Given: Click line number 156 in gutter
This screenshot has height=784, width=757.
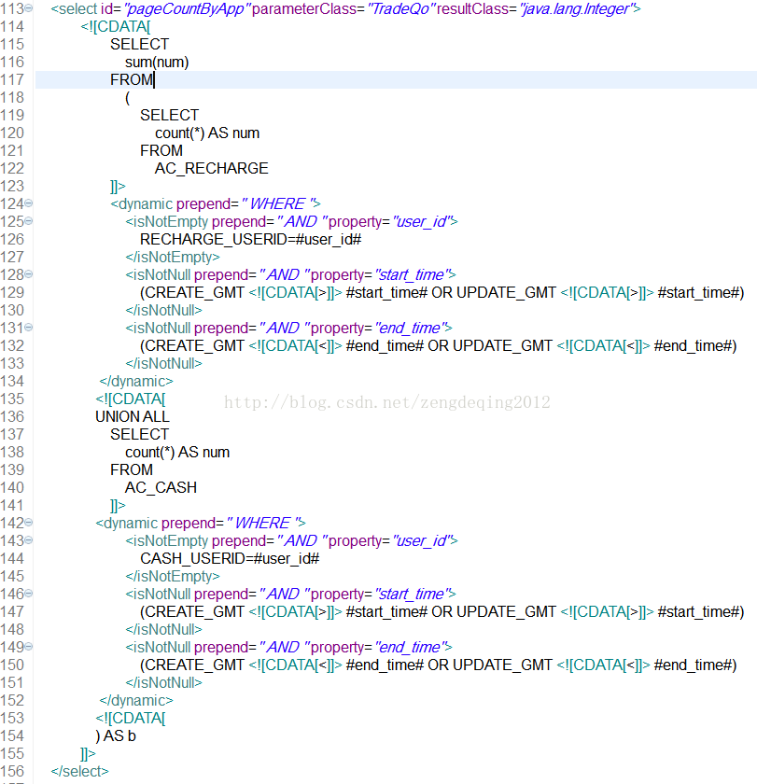Looking at the screenshot, I should coord(12,772).
